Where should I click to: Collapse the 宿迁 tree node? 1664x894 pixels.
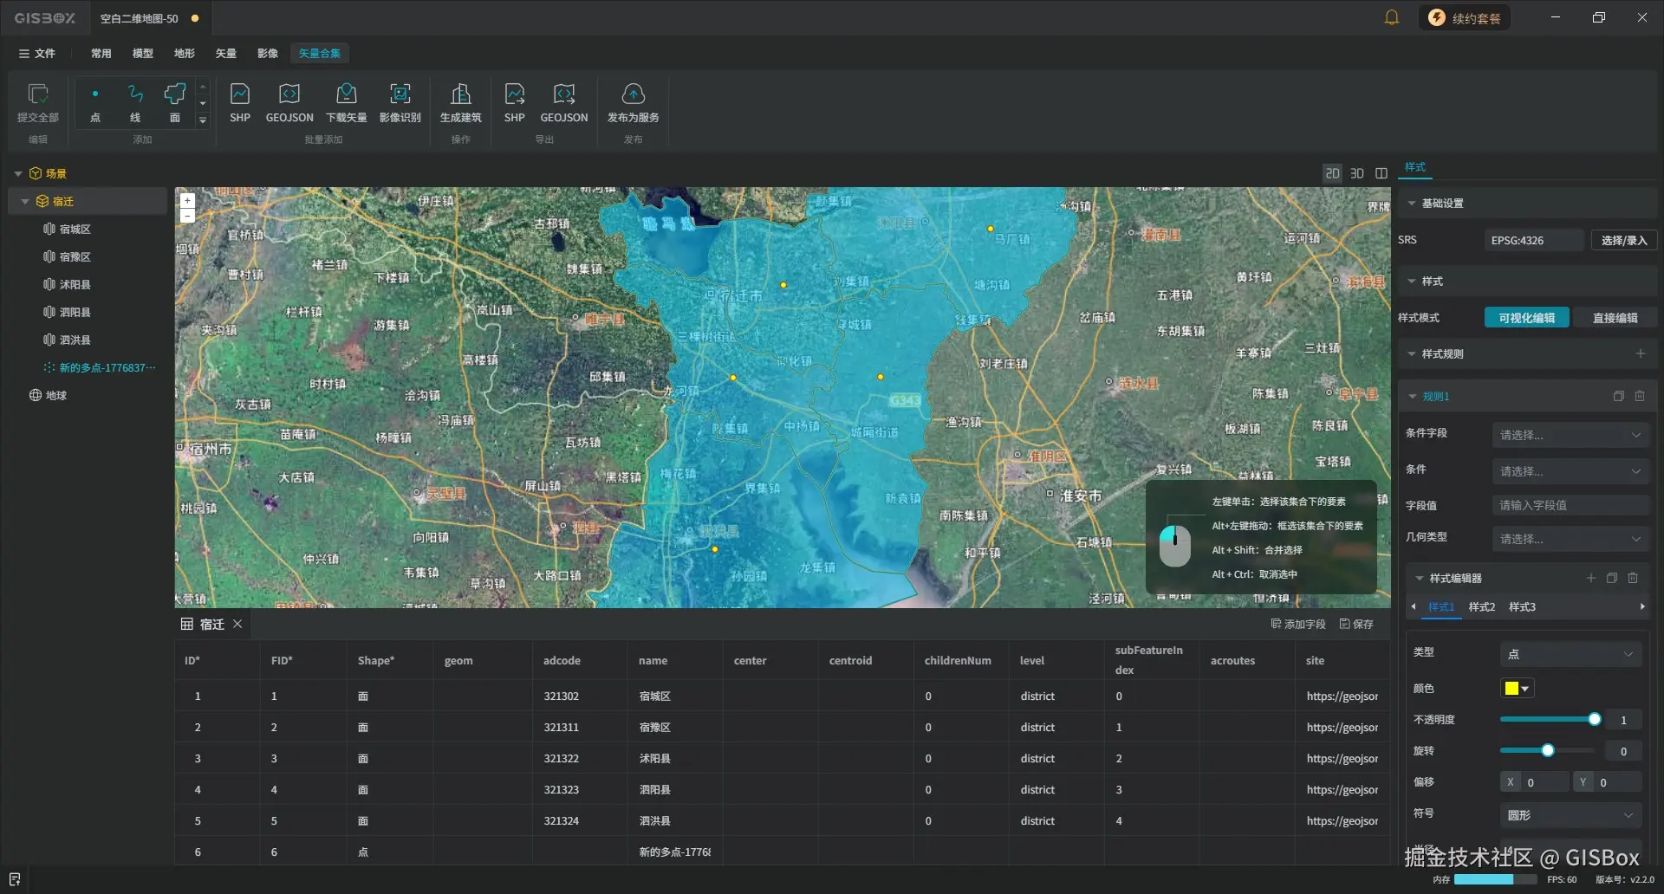(25, 202)
